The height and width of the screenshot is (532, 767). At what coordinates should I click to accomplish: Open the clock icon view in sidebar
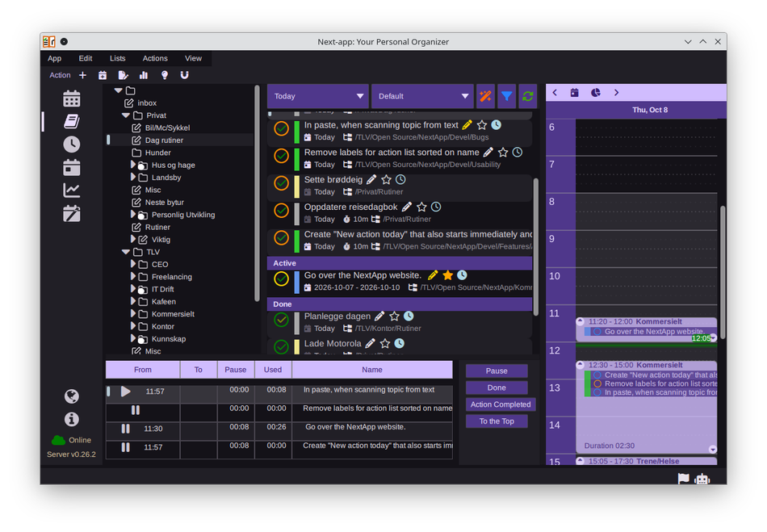[x=71, y=145]
